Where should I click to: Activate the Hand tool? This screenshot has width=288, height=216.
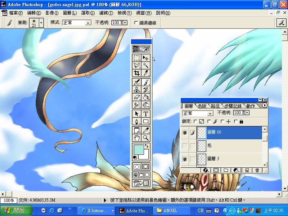pyautogui.click(x=137, y=138)
